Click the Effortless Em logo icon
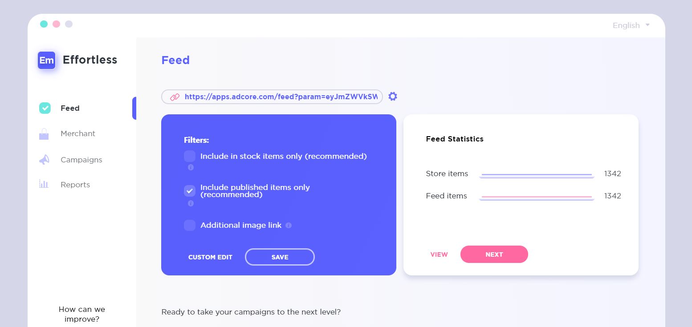 [46, 60]
